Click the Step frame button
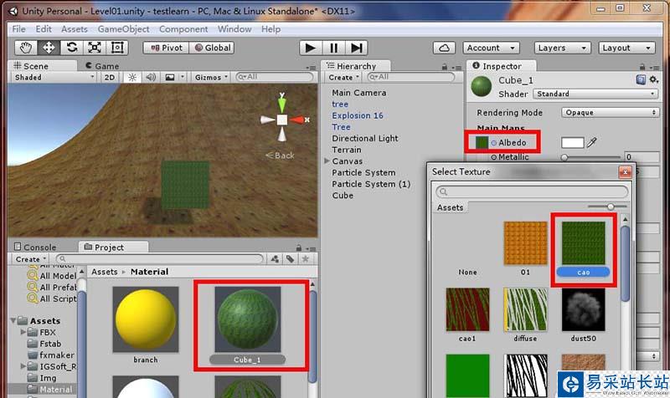 tap(356, 48)
